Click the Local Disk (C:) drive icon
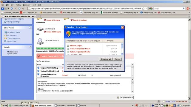 coord(40,29)
